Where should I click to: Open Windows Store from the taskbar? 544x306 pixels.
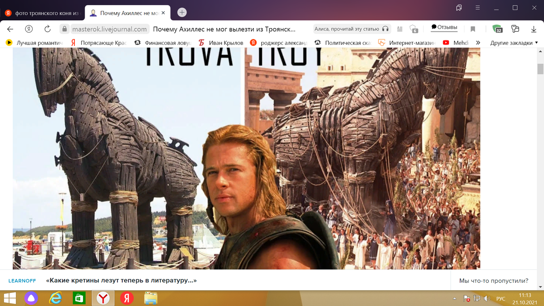coord(79,298)
